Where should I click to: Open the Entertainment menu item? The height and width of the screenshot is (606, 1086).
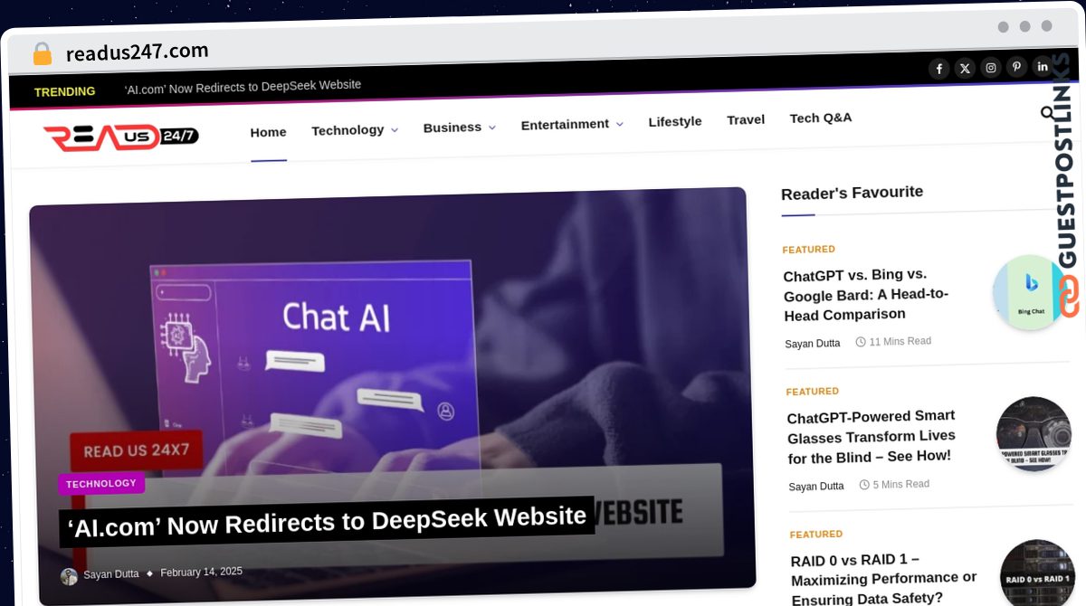click(565, 125)
